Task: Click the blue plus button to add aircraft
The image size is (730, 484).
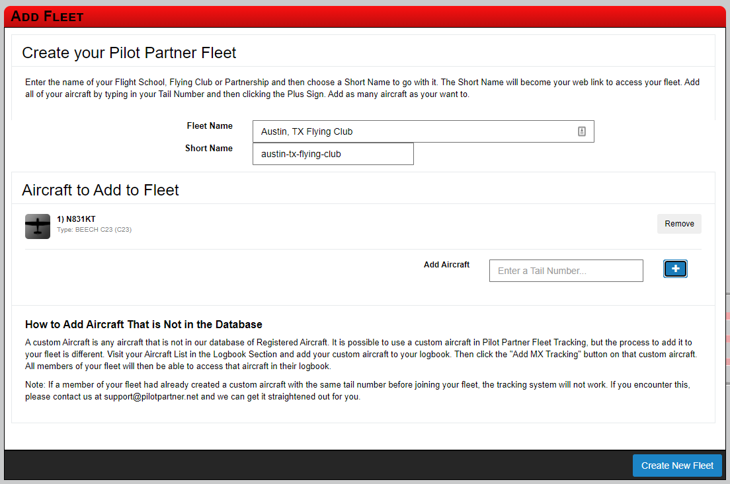Action: pos(675,269)
